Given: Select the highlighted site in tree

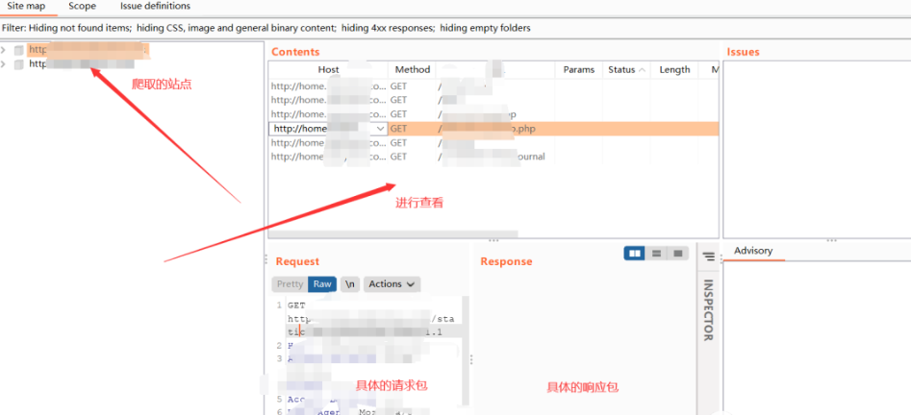Looking at the screenshot, I should pyautogui.click(x=88, y=50).
